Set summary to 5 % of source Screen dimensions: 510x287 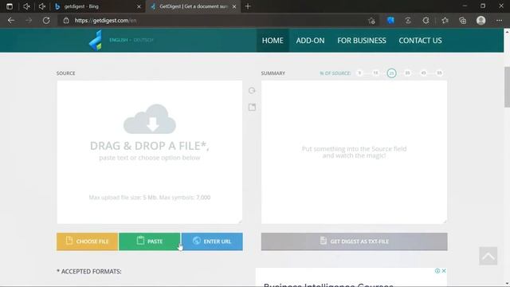(359, 73)
